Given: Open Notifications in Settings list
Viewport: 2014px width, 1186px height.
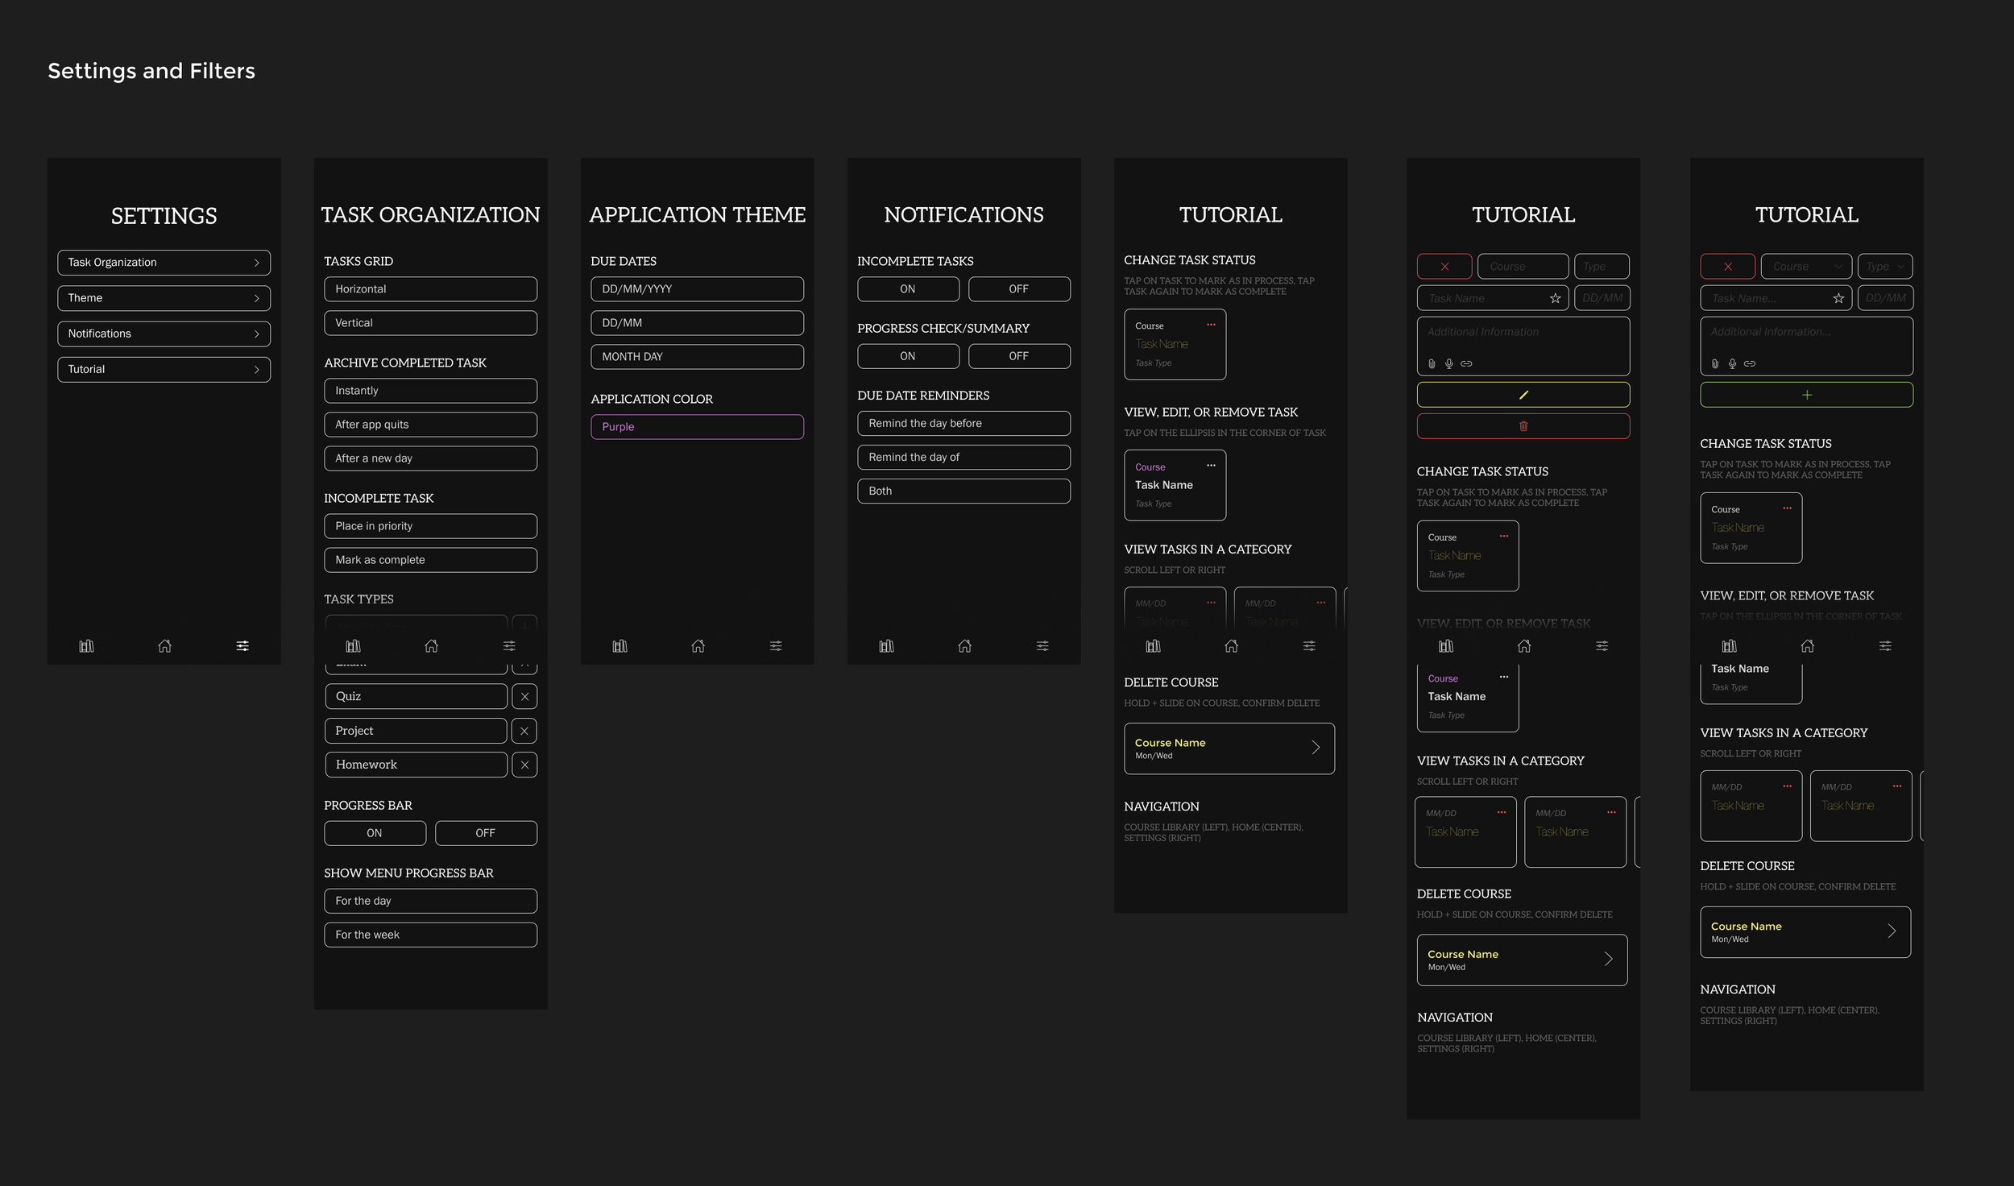Looking at the screenshot, I should click(164, 334).
